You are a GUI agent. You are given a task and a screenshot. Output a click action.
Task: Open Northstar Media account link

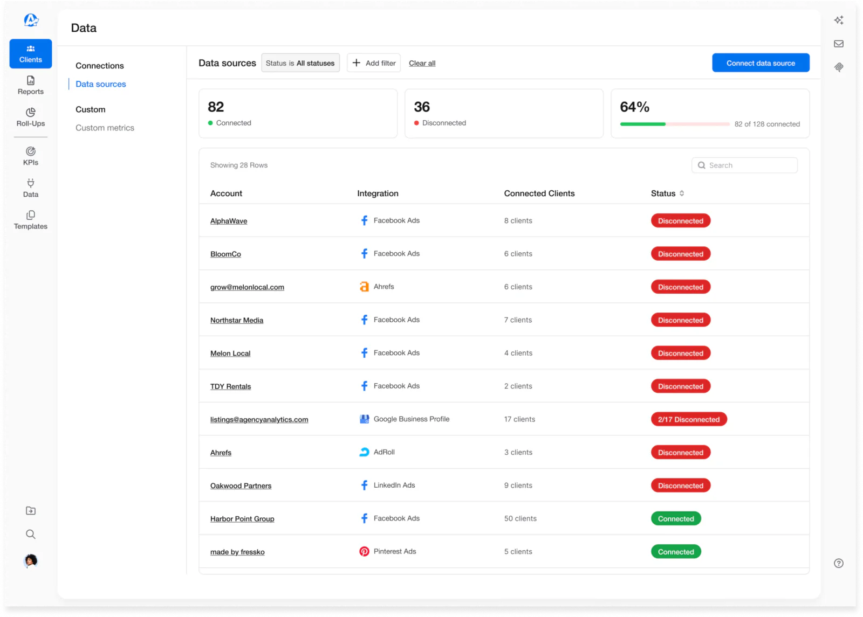237,320
